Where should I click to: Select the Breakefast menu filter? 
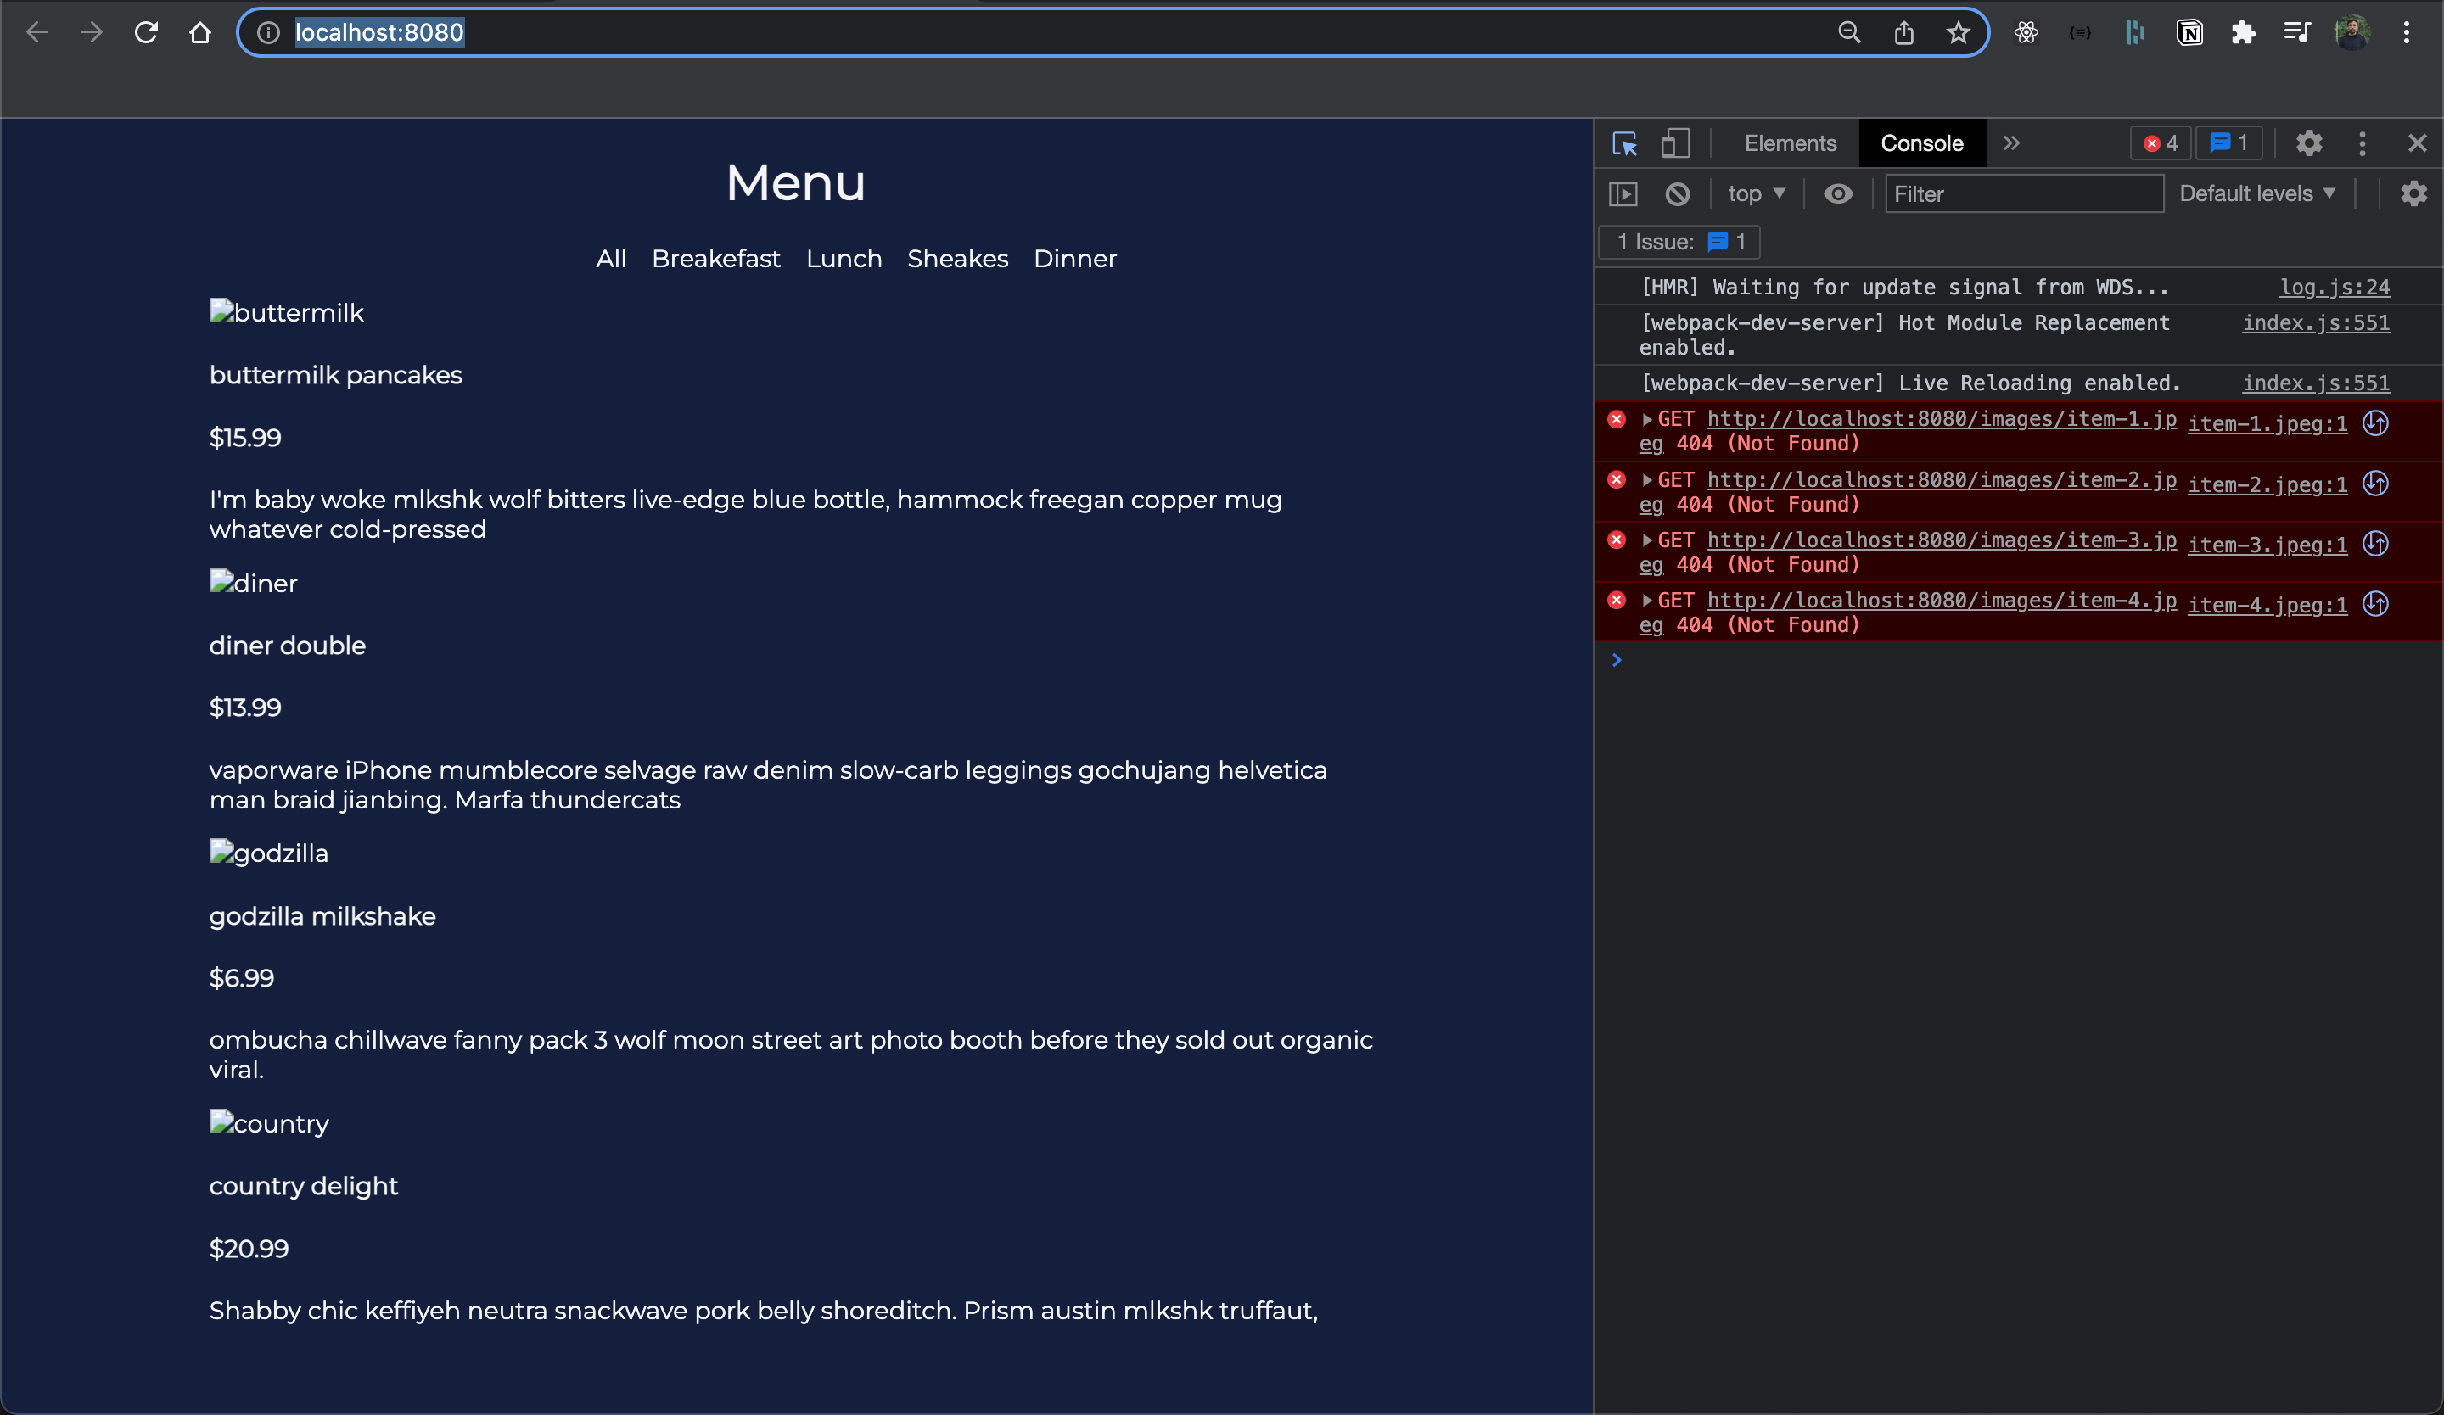click(x=715, y=259)
